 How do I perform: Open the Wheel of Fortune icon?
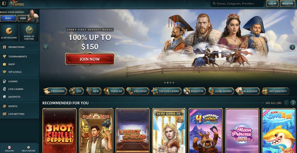pyautogui.click(x=29, y=33)
